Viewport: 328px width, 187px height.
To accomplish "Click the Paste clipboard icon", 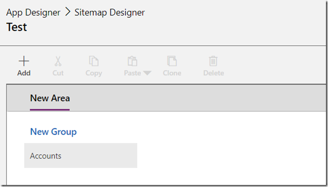I will click(x=132, y=61).
